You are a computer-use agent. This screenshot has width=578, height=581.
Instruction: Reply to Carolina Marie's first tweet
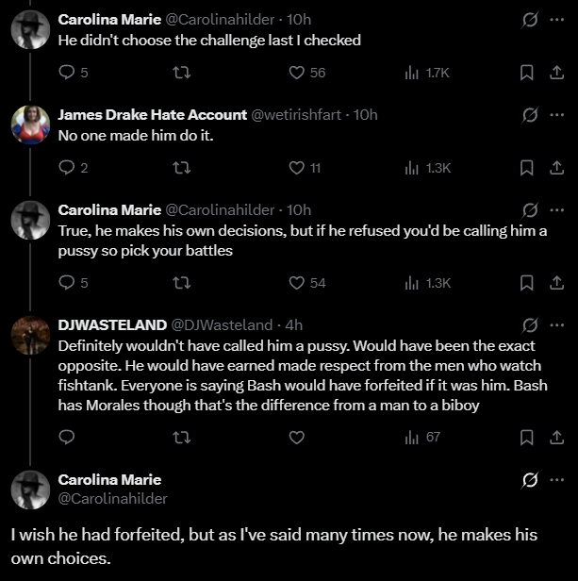click(x=66, y=73)
